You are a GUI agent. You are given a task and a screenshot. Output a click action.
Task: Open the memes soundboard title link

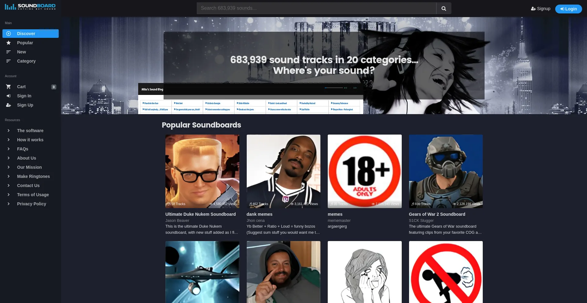[335, 214]
